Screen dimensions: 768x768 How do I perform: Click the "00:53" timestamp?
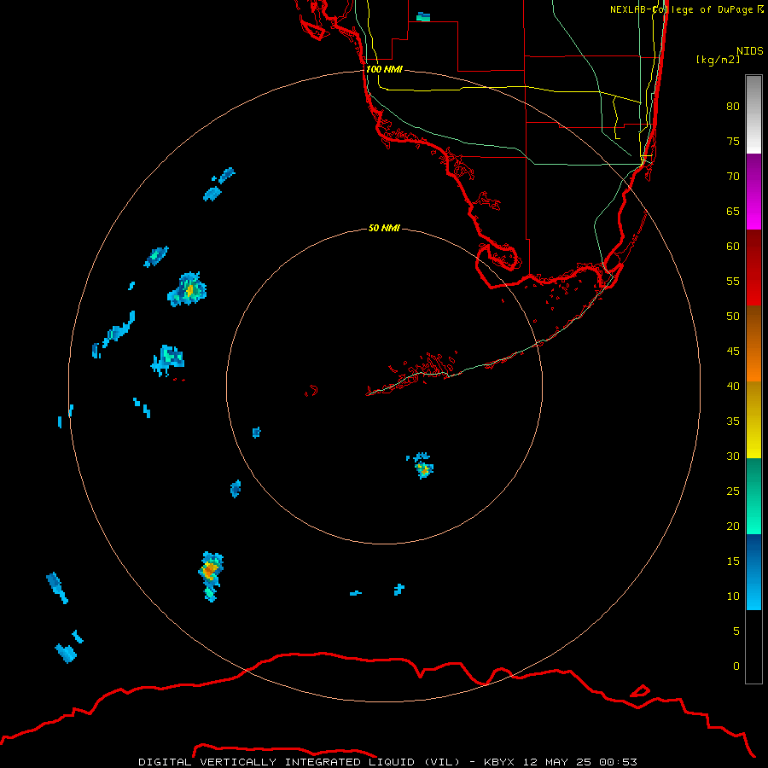618,762
